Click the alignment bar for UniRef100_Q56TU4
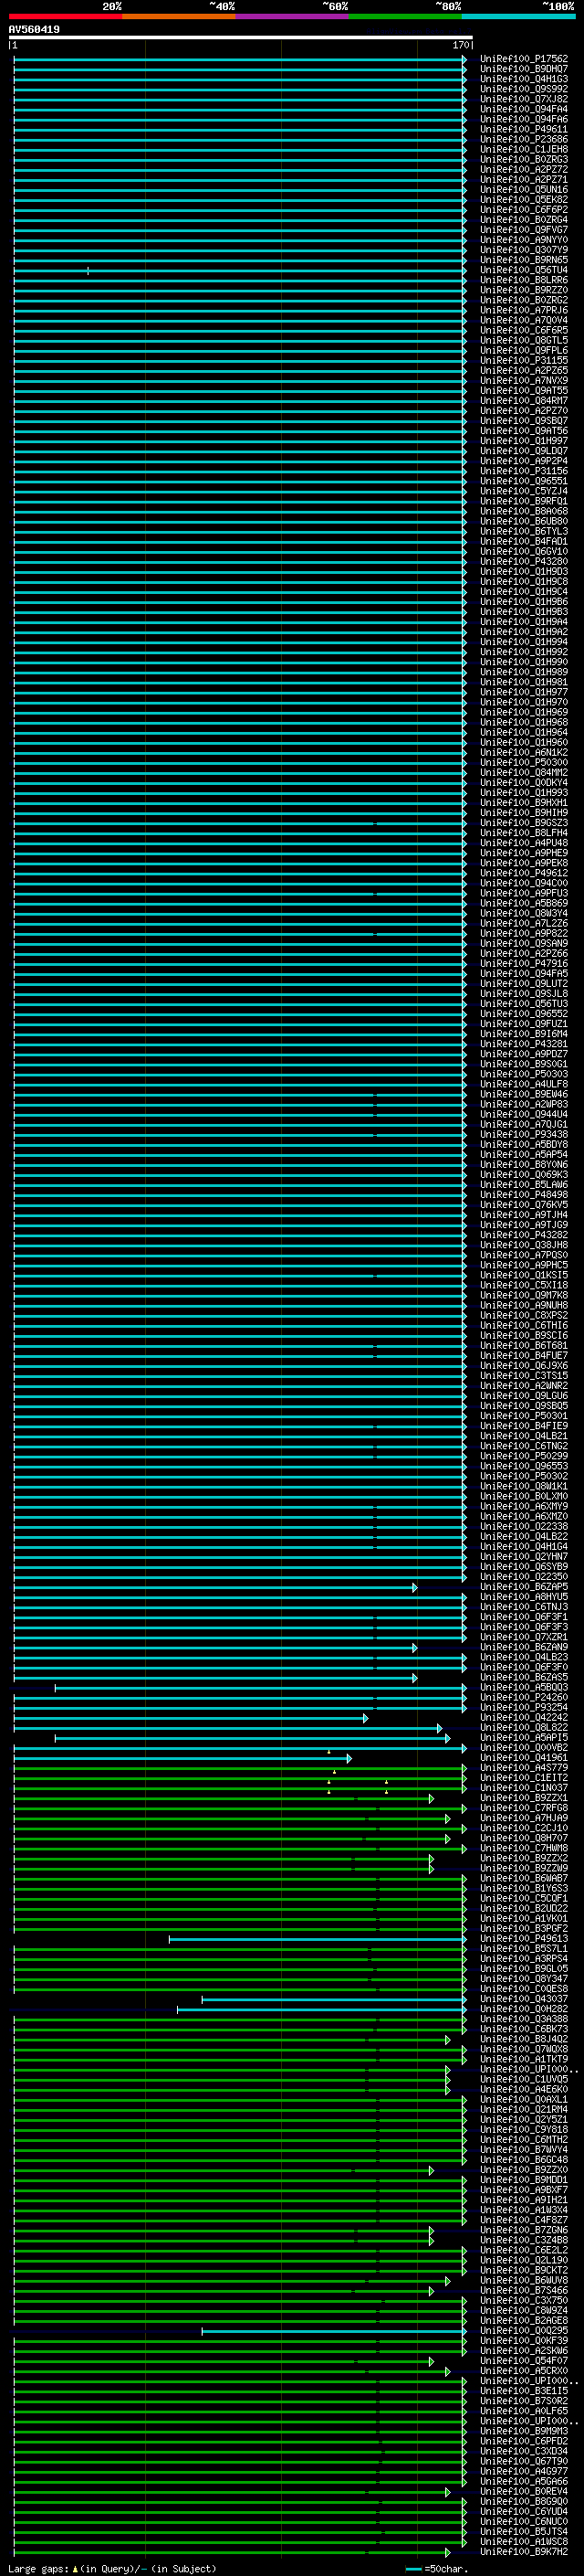The height and width of the screenshot is (2576, 584). (x=240, y=270)
